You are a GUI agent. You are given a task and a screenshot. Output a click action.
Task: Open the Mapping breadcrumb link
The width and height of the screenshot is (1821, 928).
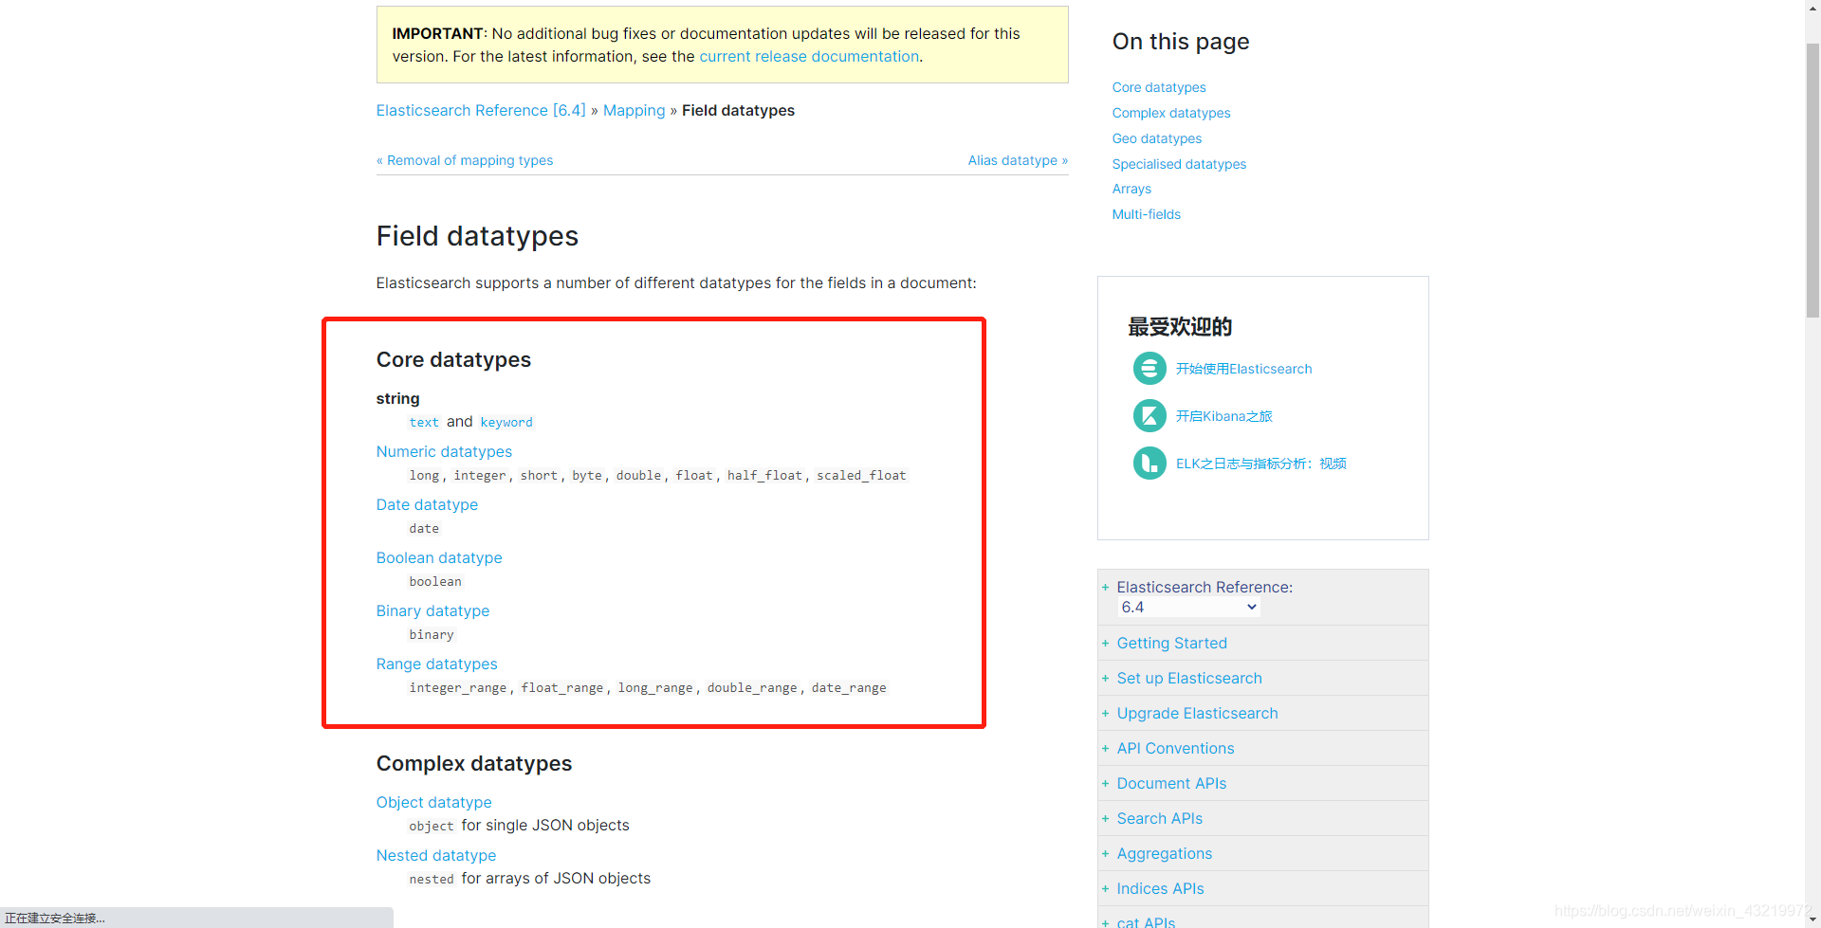(634, 110)
